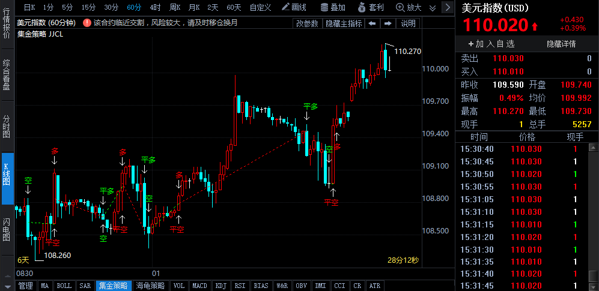
Task: Click the left arrow indicator button
Action: tap(372, 23)
